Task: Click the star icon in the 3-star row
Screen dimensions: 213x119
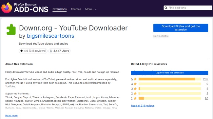Action: pyautogui.click(x=135, y=89)
